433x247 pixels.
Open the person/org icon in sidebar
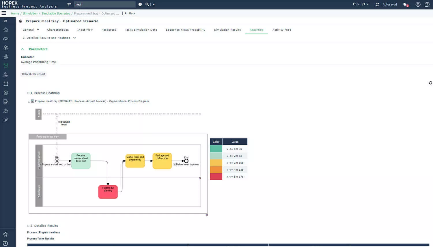(x=6, y=75)
